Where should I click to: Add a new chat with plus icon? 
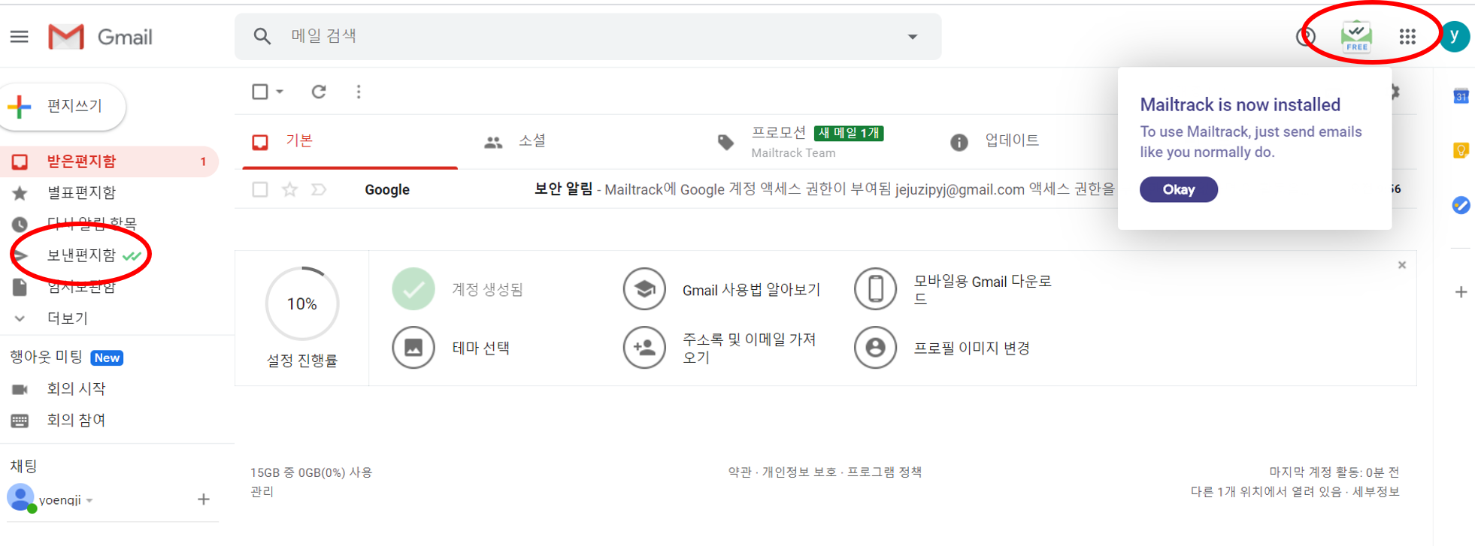pyautogui.click(x=203, y=499)
